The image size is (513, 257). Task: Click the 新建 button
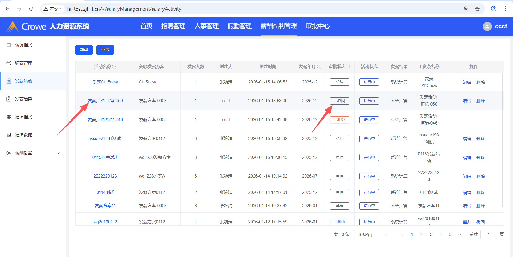pos(84,50)
